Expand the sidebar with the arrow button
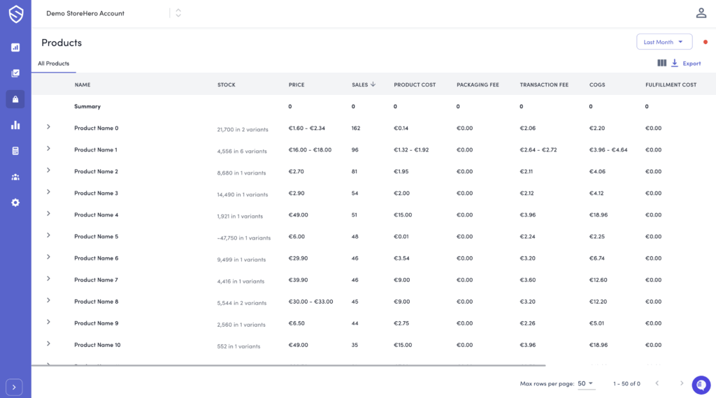This screenshot has width=716, height=398. pyautogui.click(x=15, y=387)
